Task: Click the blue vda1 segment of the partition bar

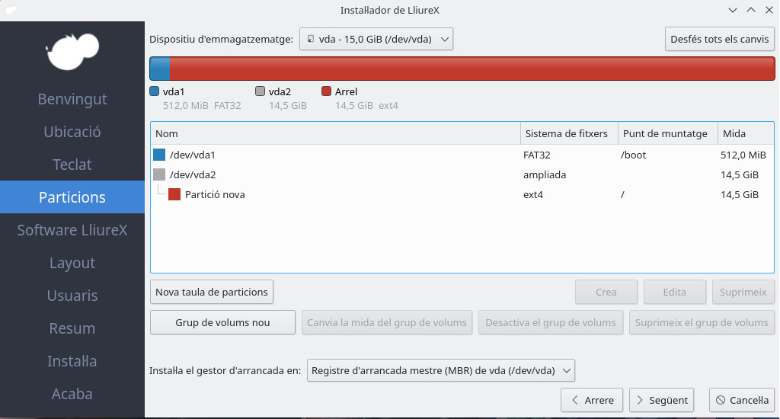Action: point(160,69)
